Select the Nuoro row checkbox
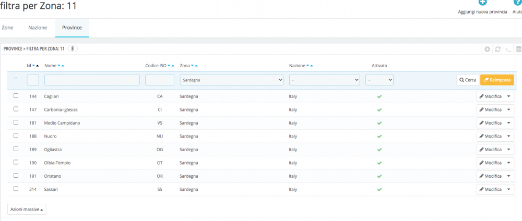 point(16,136)
